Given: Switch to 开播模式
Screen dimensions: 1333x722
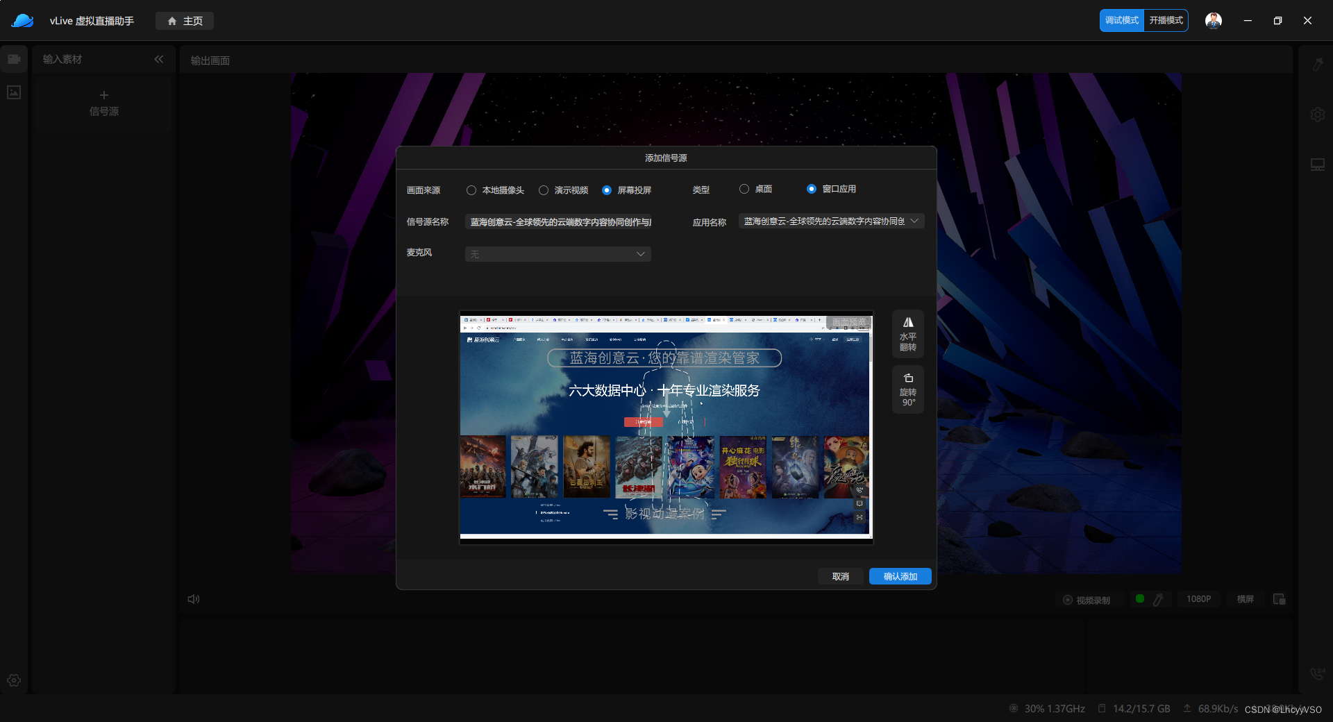Looking at the screenshot, I should [1166, 21].
